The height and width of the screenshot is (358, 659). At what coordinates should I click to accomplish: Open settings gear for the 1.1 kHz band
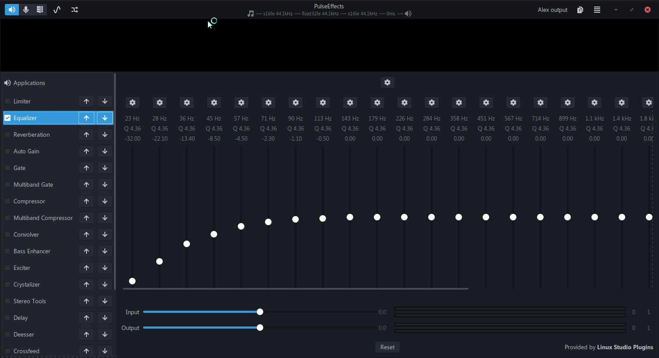click(595, 103)
